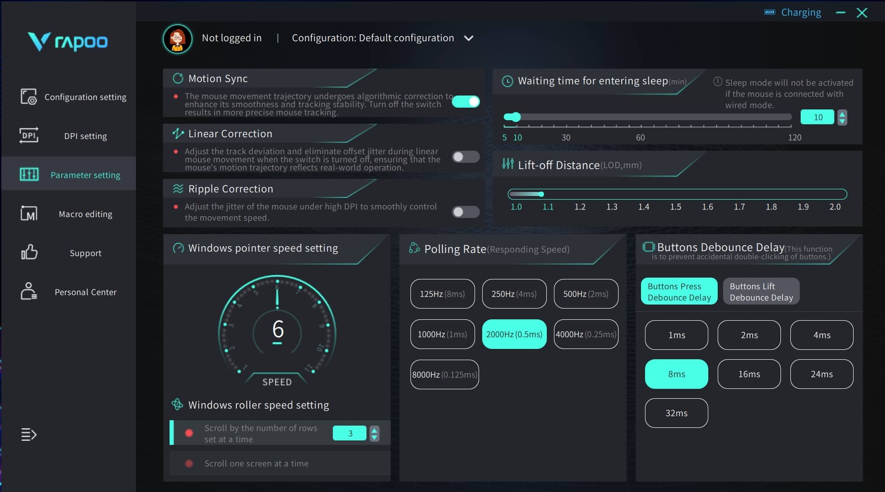Click the user avatar icon
Screen dimensions: 885x492
[178, 39]
